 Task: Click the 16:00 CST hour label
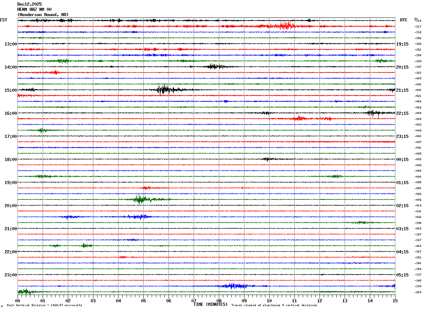click(x=10, y=113)
